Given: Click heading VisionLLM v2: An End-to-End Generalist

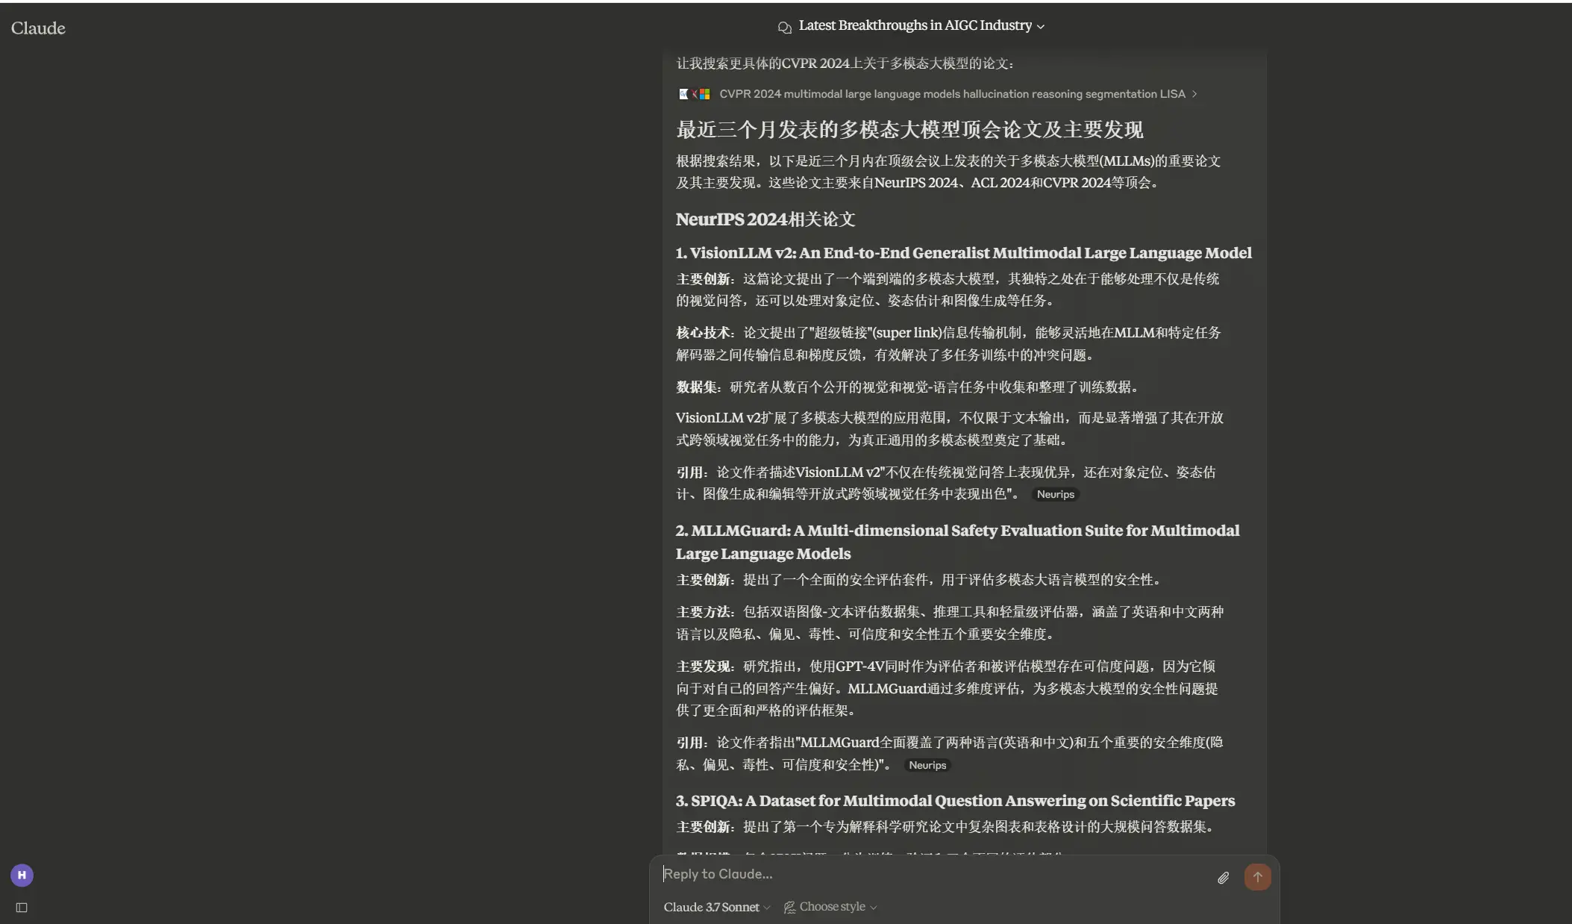Looking at the screenshot, I should (963, 253).
